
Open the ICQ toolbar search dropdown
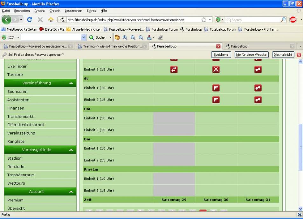(x=84, y=37)
